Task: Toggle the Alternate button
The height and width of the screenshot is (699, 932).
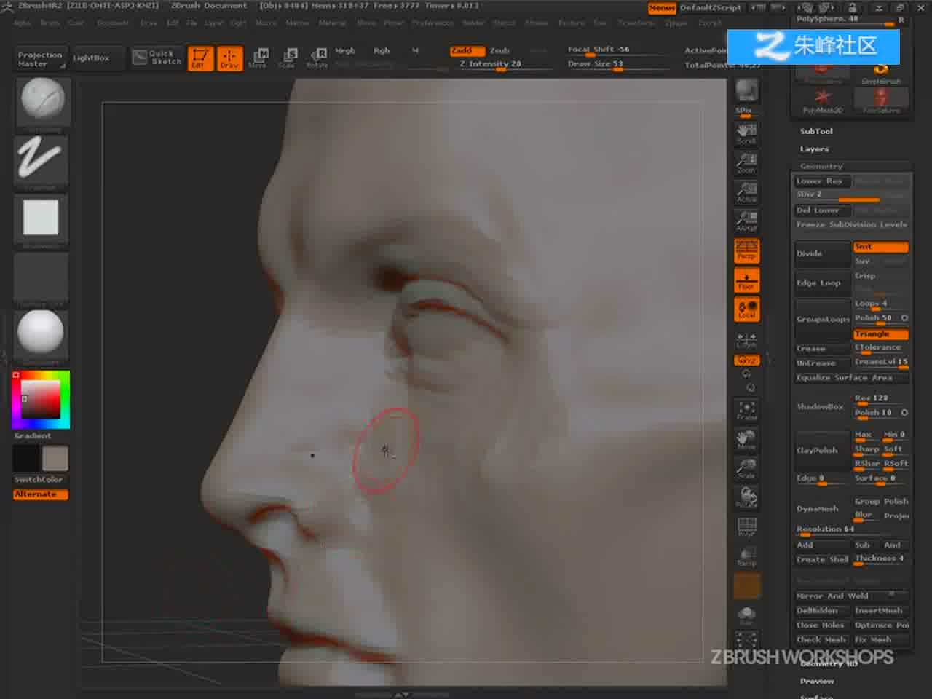Action: (x=41, y=494)
